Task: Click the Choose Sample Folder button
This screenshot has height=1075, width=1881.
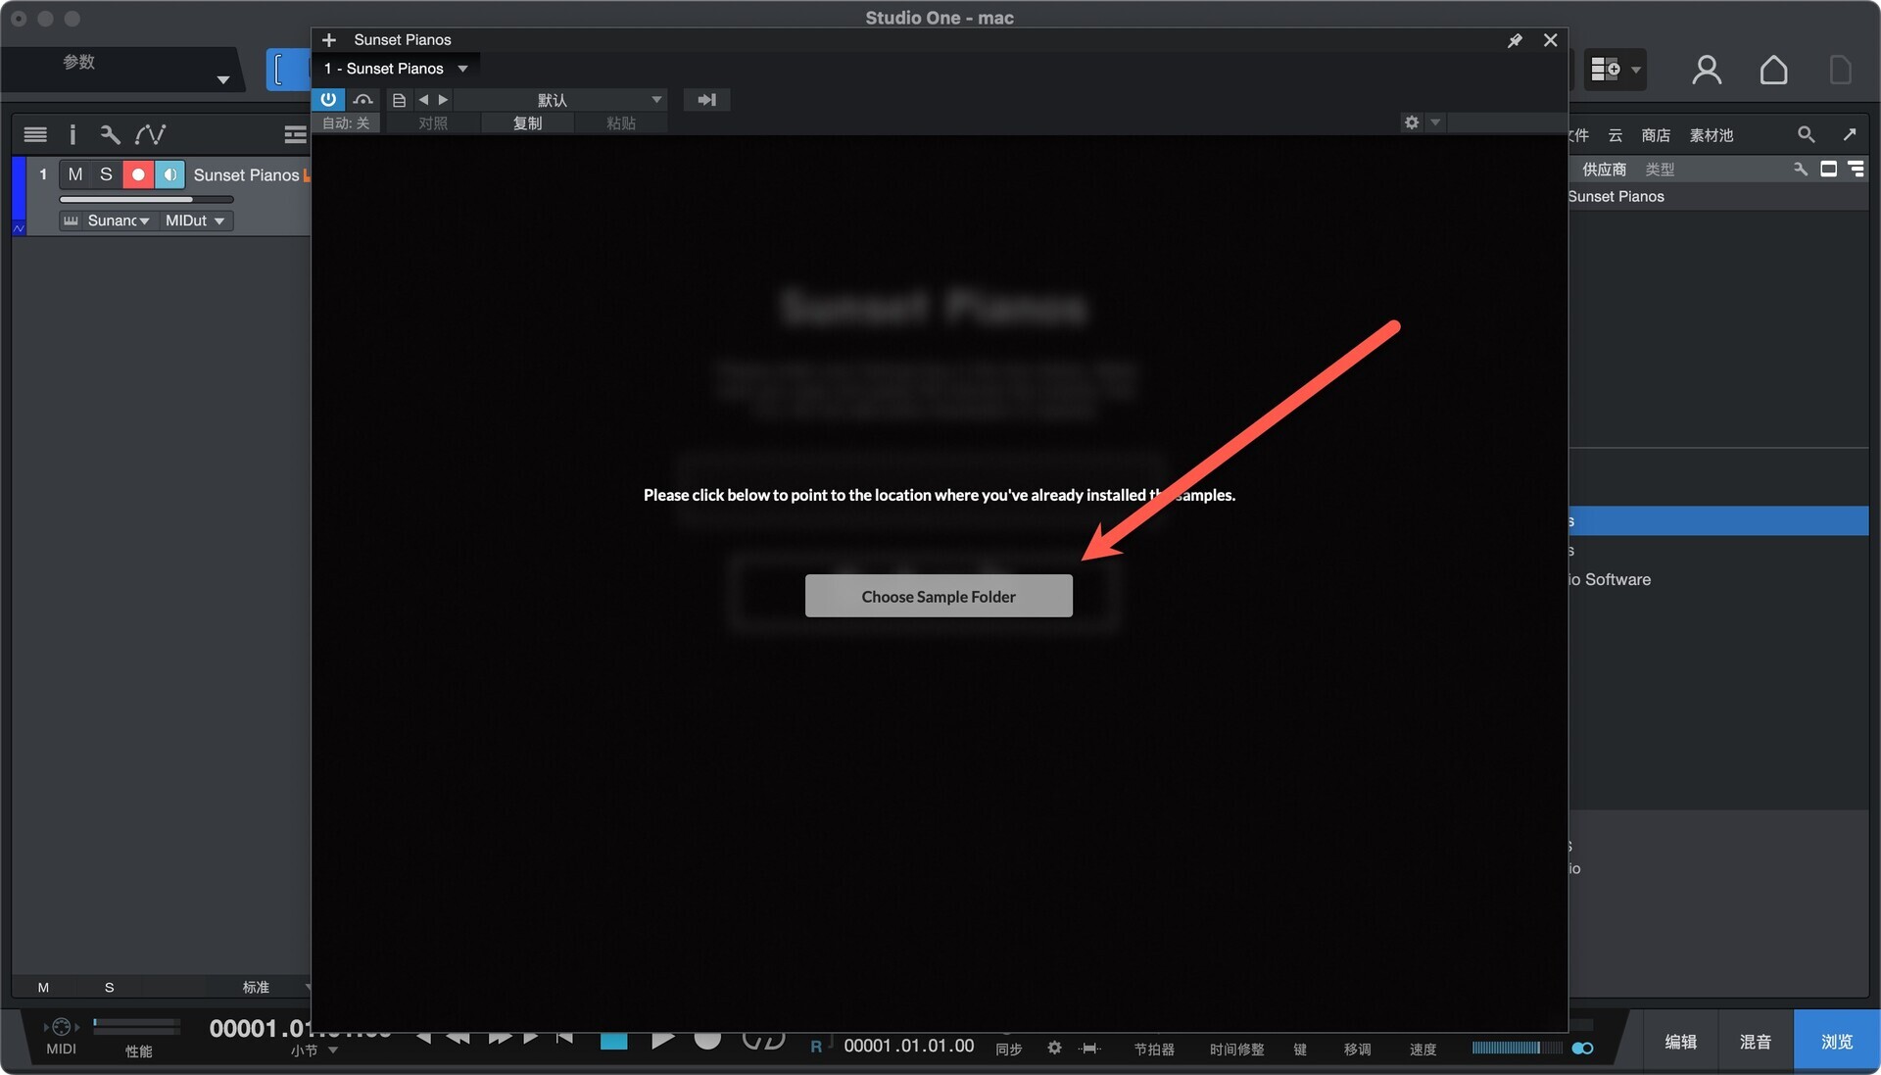Action: click(x=939, y=596)
